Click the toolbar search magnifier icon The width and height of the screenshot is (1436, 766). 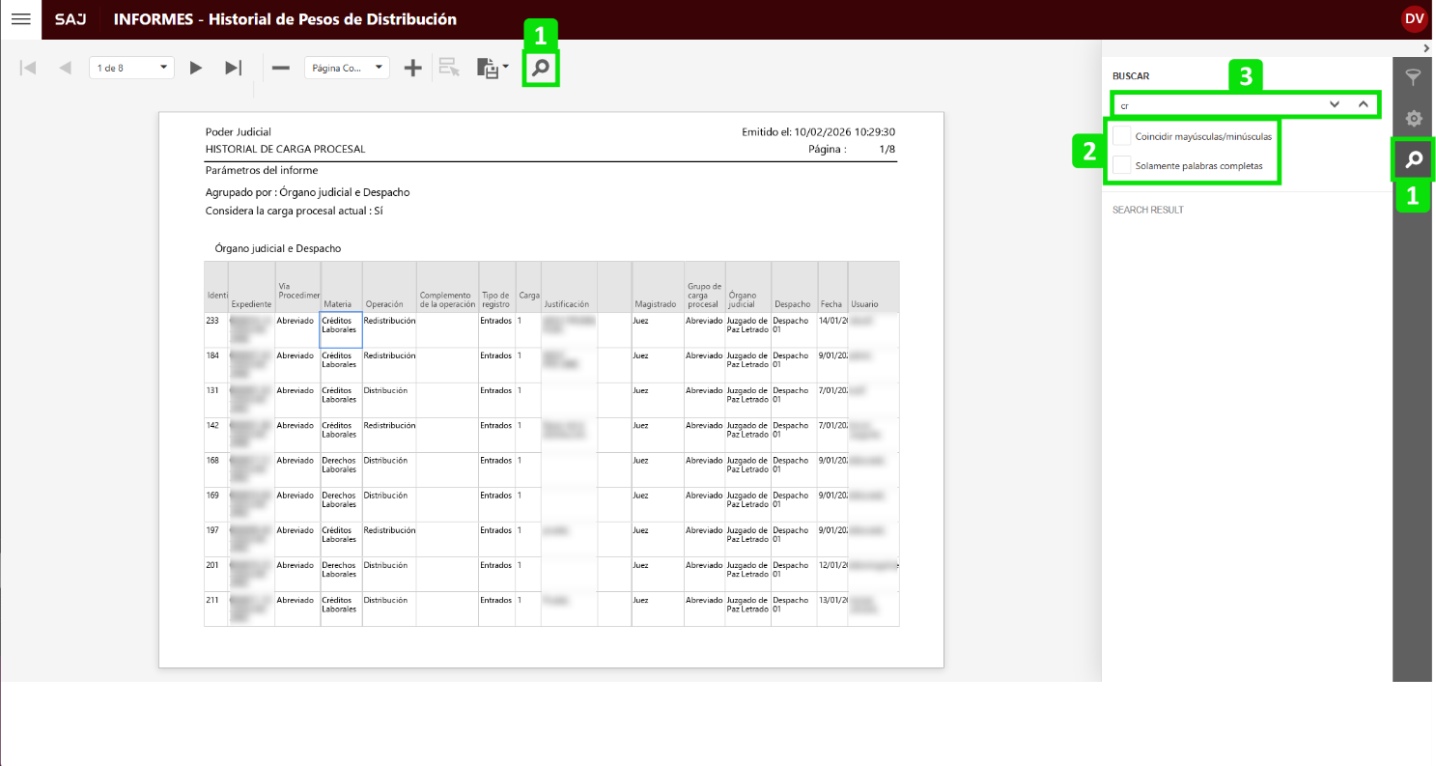541,68
